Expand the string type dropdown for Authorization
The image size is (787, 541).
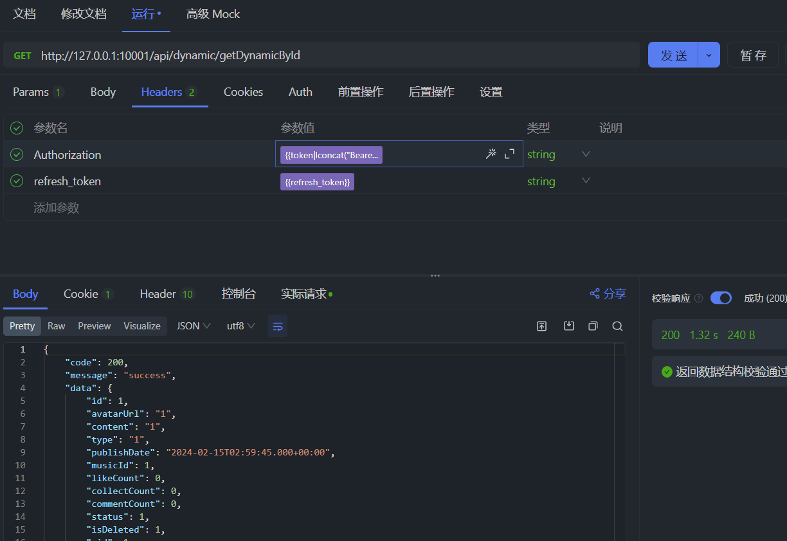585,154
